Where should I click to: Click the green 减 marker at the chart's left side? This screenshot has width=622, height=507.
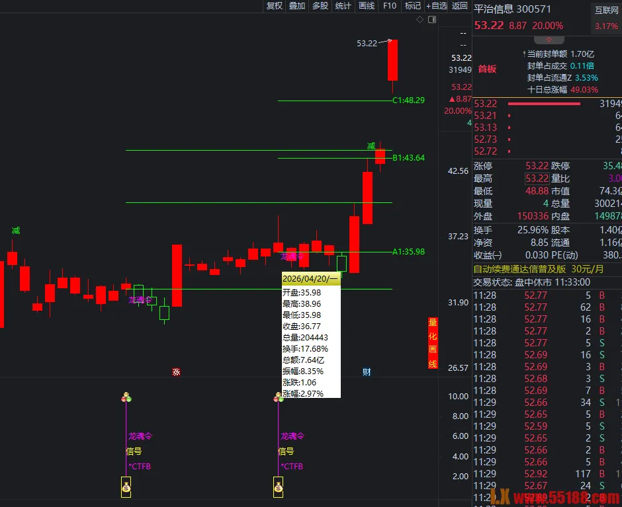(x=16, y=230)
